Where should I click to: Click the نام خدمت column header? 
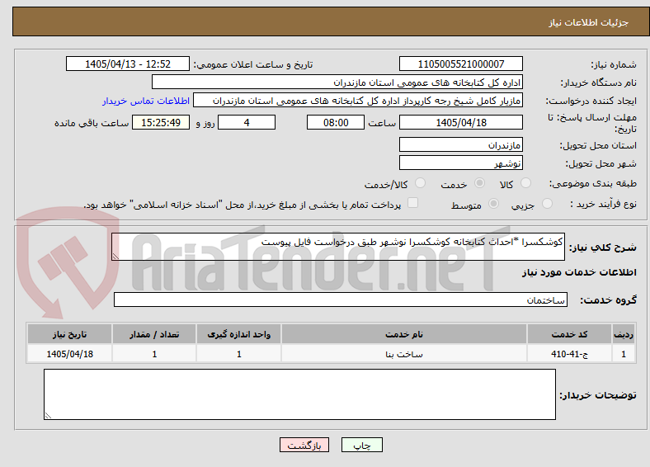[404, 334]
